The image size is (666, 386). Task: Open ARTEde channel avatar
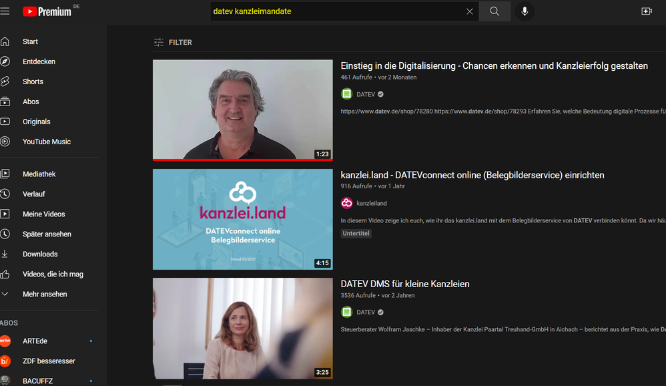(x=5, y=341)
